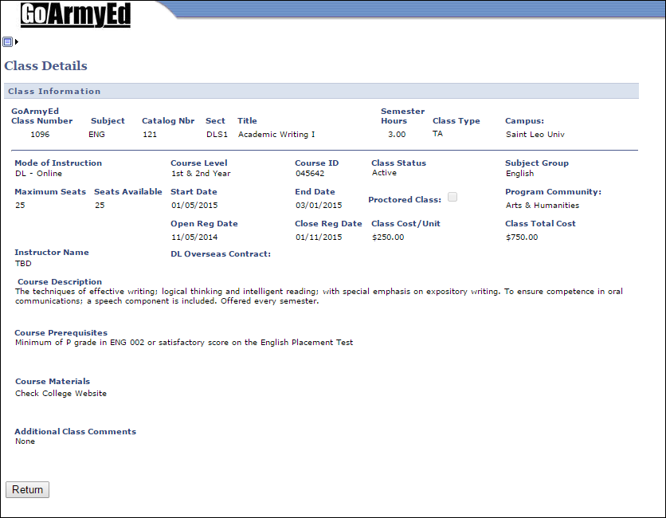Expand the black arrow beside the menu icon
Screen dimensions: 666x518
tap(17, 41)
